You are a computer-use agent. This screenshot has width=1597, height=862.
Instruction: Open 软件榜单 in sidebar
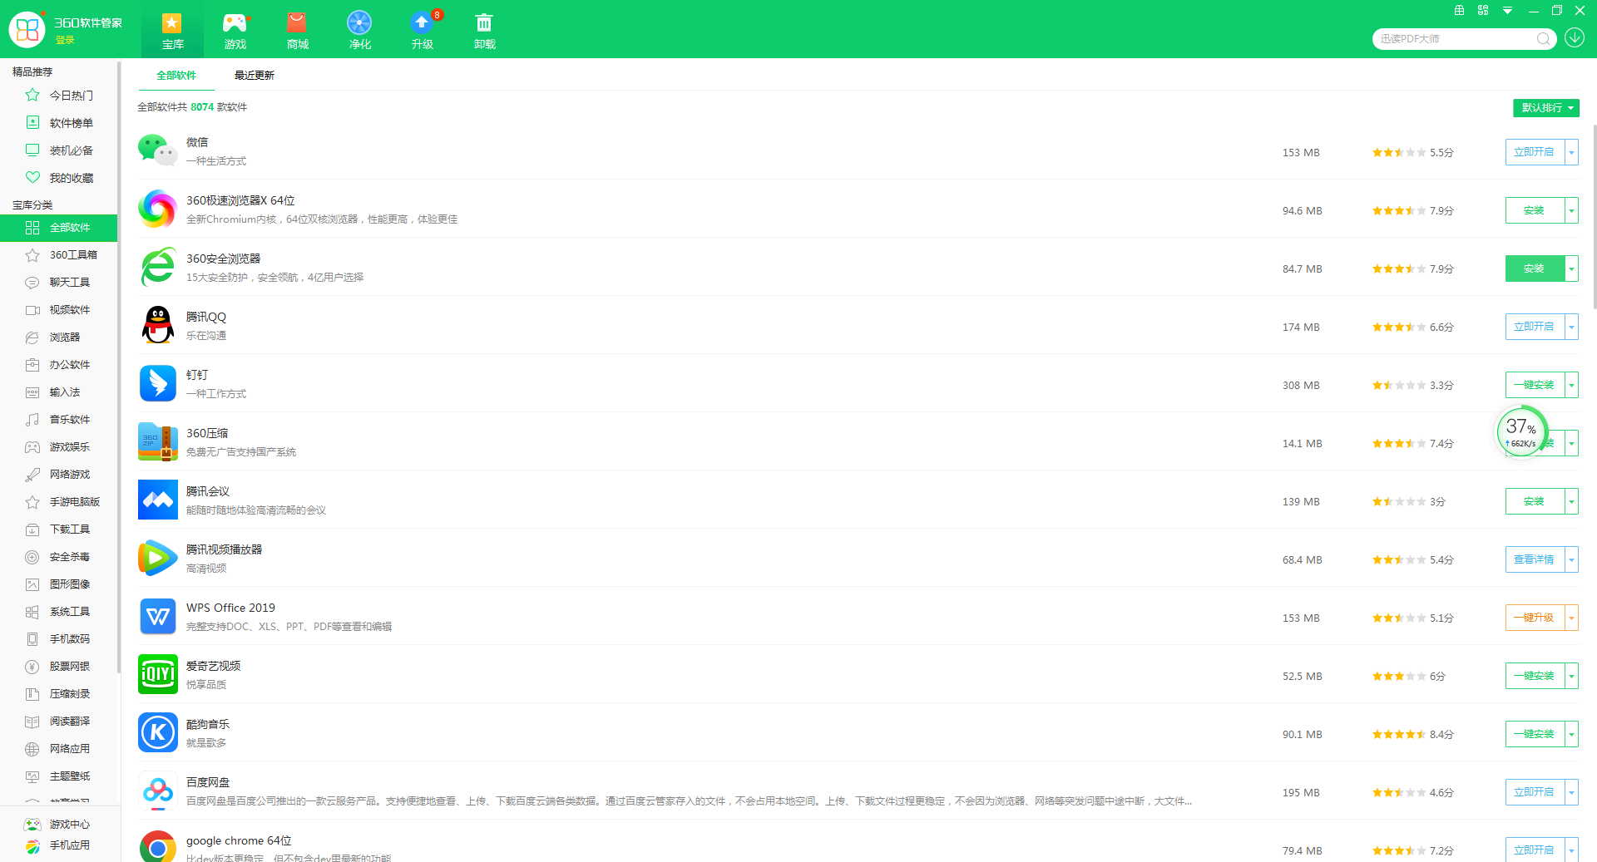coord(58,123)
